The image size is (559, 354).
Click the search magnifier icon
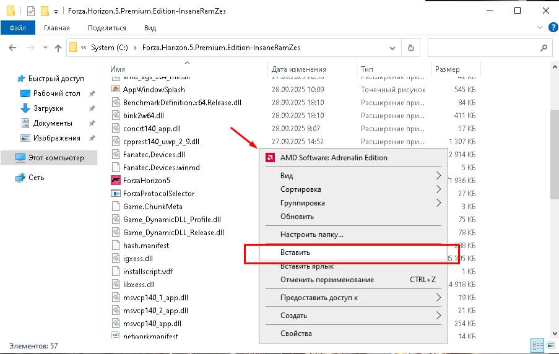pyautogui.click(x=544, y=48)
